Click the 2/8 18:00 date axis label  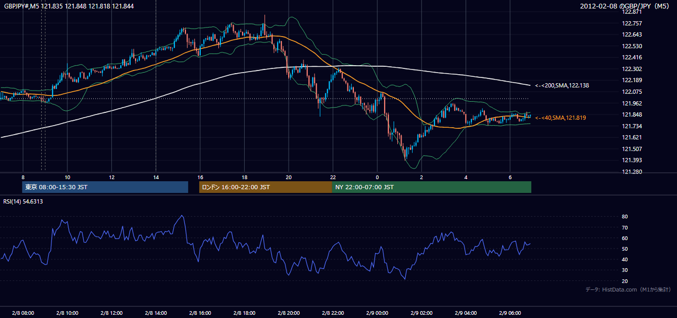(x=244, y=313)
